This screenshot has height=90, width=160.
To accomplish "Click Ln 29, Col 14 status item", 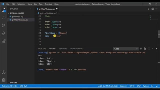I will click(x=107, y=86).
